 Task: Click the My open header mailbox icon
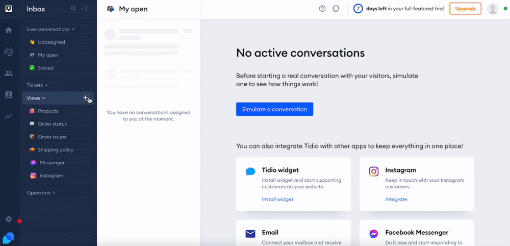point(111,9)
